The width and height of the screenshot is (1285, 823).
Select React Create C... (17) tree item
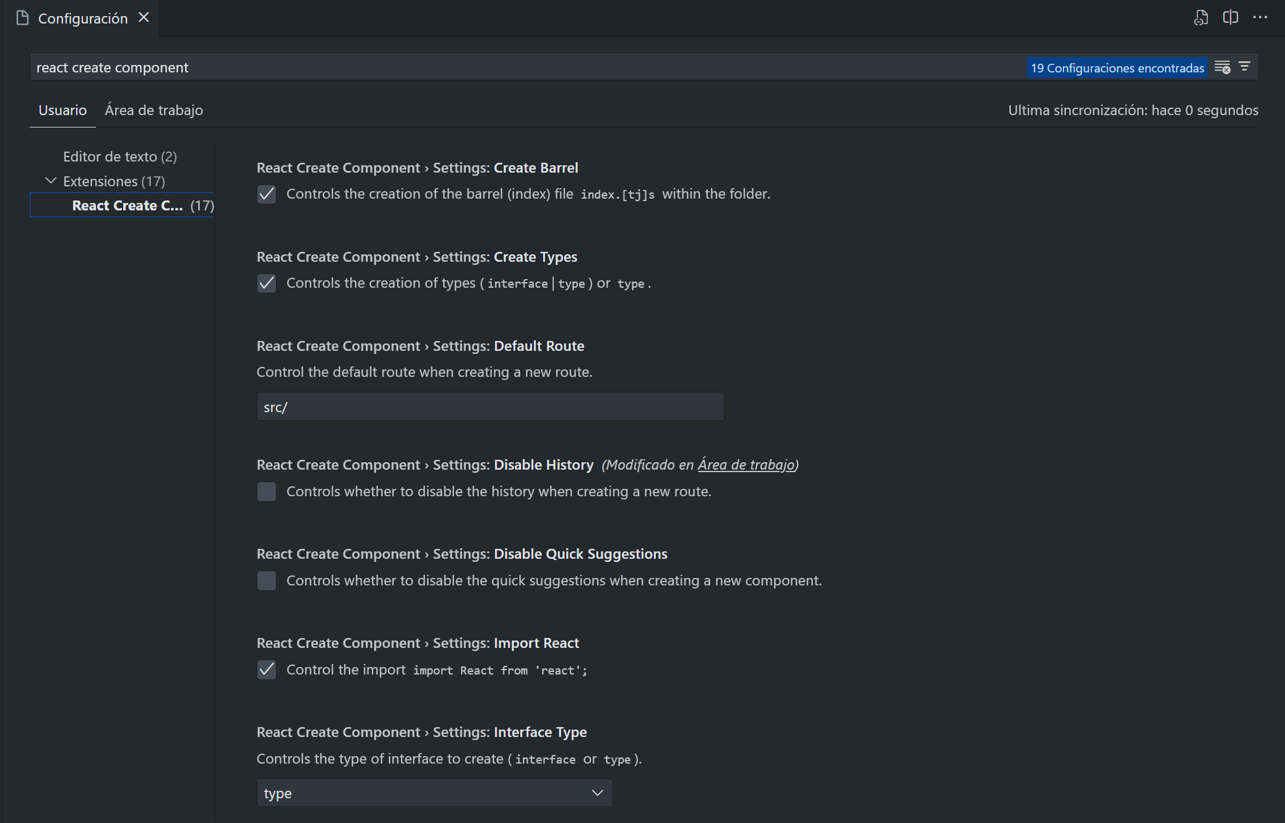(x=122, y=205)
